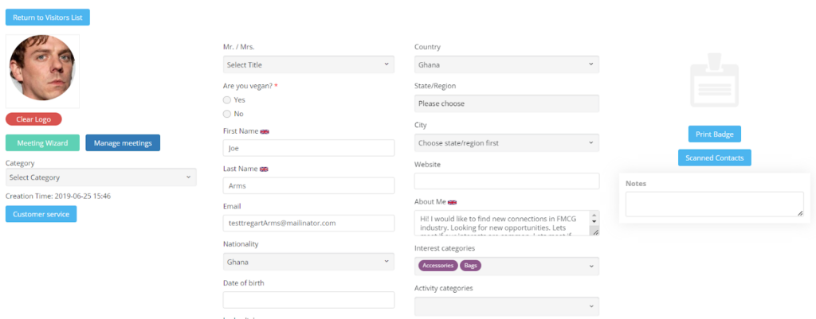The height and width of the screenshot is (319, 816).
Task: Expand Interest categories dropdown arrow
Action: (591, 266)
